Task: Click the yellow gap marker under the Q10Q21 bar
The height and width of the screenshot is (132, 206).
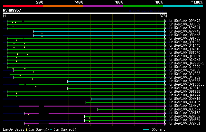Action: tap(16, 58)
